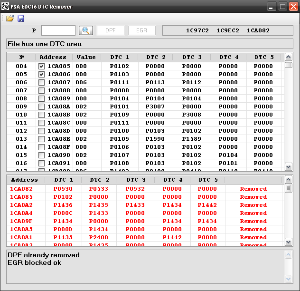The height and width of the screenshot is (291, 300).
Task: Click the scroll thumb of the top table
Action: [288, 65]
